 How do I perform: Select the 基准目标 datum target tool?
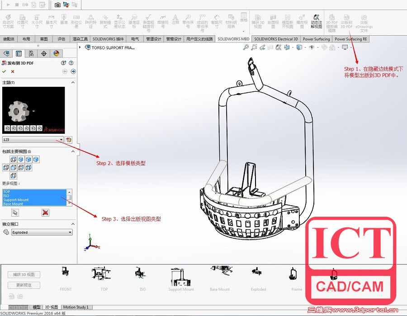pyautogui.click(x=134, y=22)
